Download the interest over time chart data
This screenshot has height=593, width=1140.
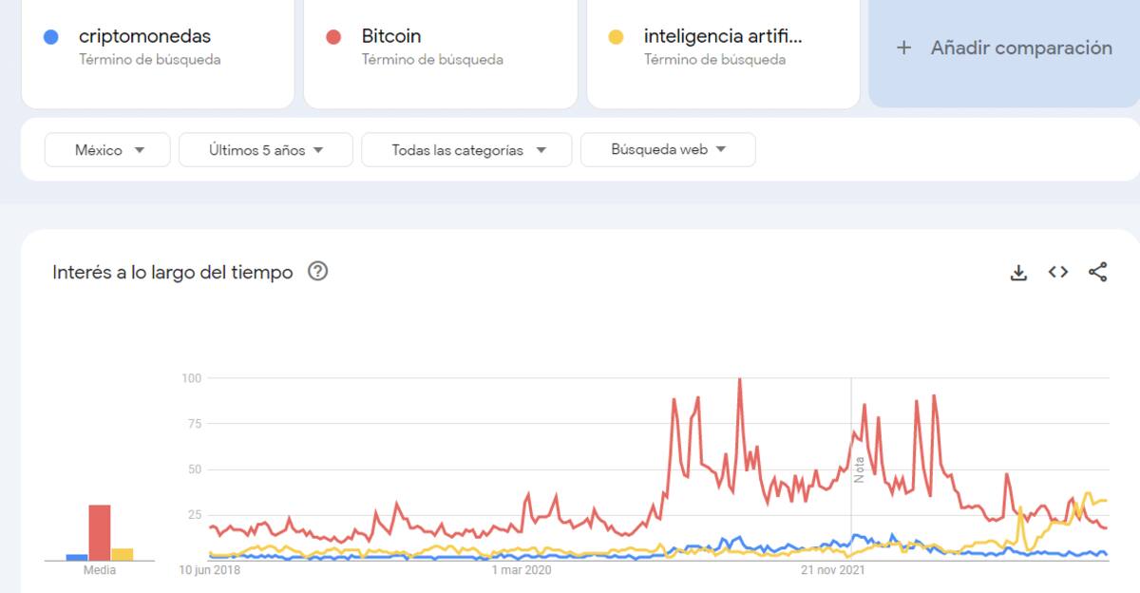tap(1018, 273)
